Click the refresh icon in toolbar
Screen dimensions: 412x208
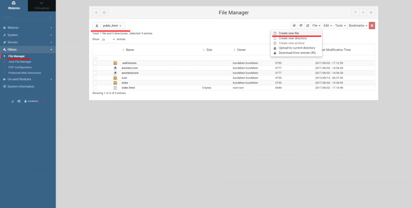(308, 25)
